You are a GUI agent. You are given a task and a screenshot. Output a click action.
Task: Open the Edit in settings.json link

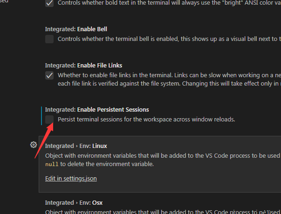(71, 178)
